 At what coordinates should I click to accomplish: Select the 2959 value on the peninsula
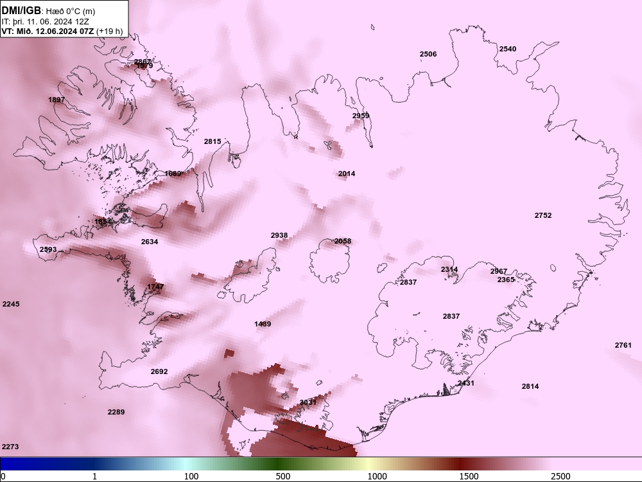tap(361, 116)
